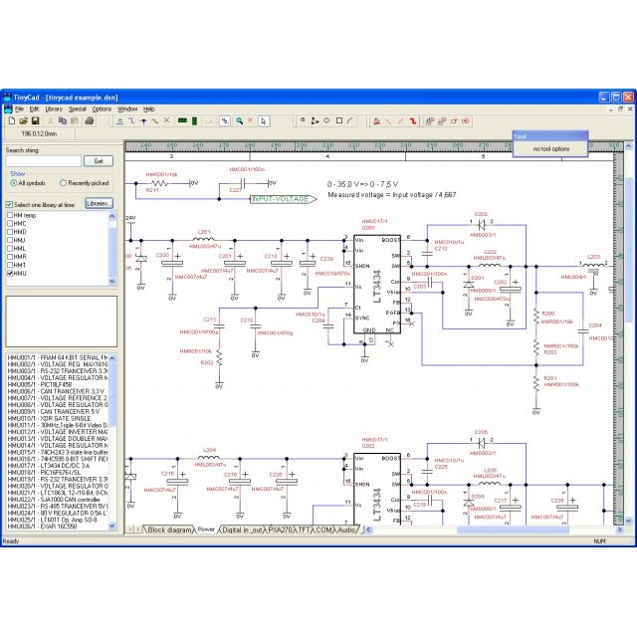Click the Open file toolbar icon
The image size is (637, 637).
click(x=23, y=121)
